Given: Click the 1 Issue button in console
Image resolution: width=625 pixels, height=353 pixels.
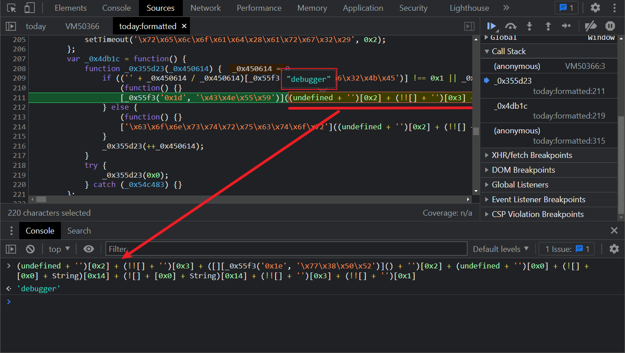Looking at the screenshot, I should [567, 249].
